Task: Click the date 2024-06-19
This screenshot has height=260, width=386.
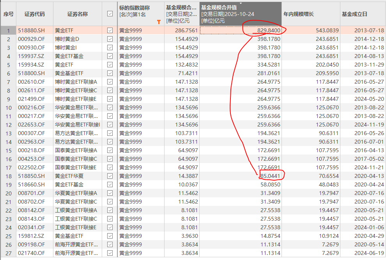Action: click(x=369, y=253)
